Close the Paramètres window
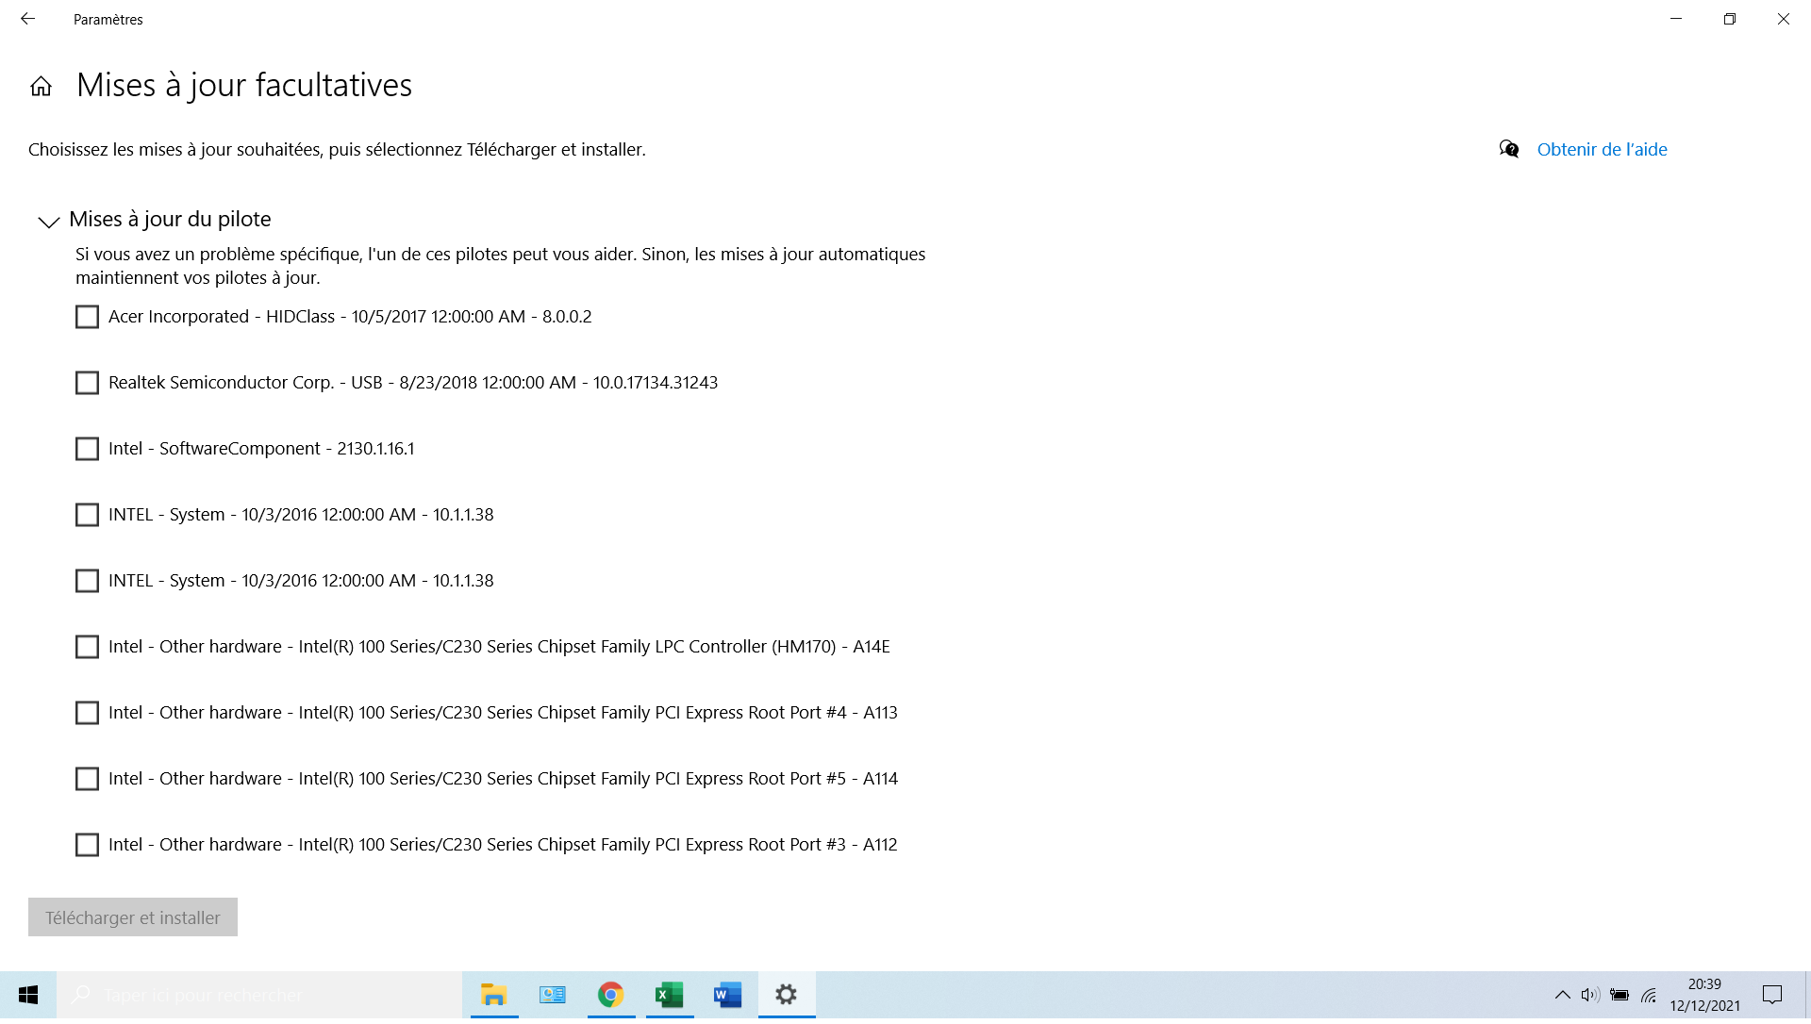The height and width of the screenshot is (1024, 1811). point(1784,19)
